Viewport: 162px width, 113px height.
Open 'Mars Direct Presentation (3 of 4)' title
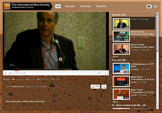(142, 91)
